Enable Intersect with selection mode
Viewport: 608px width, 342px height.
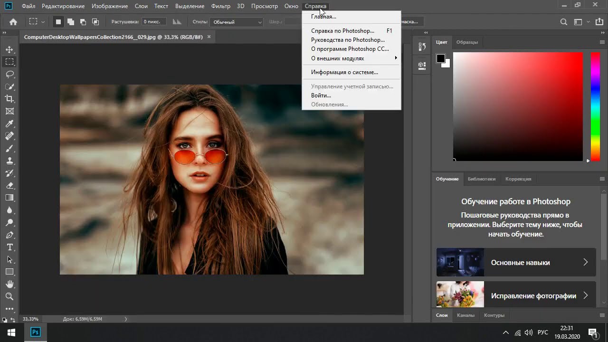[95, 22]
